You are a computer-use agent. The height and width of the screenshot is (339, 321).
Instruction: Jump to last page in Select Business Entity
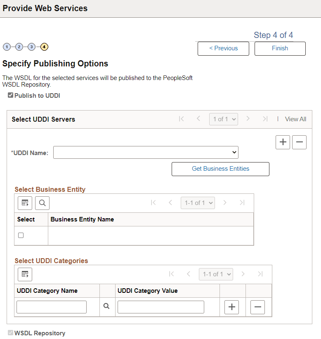tap(242, 203)
